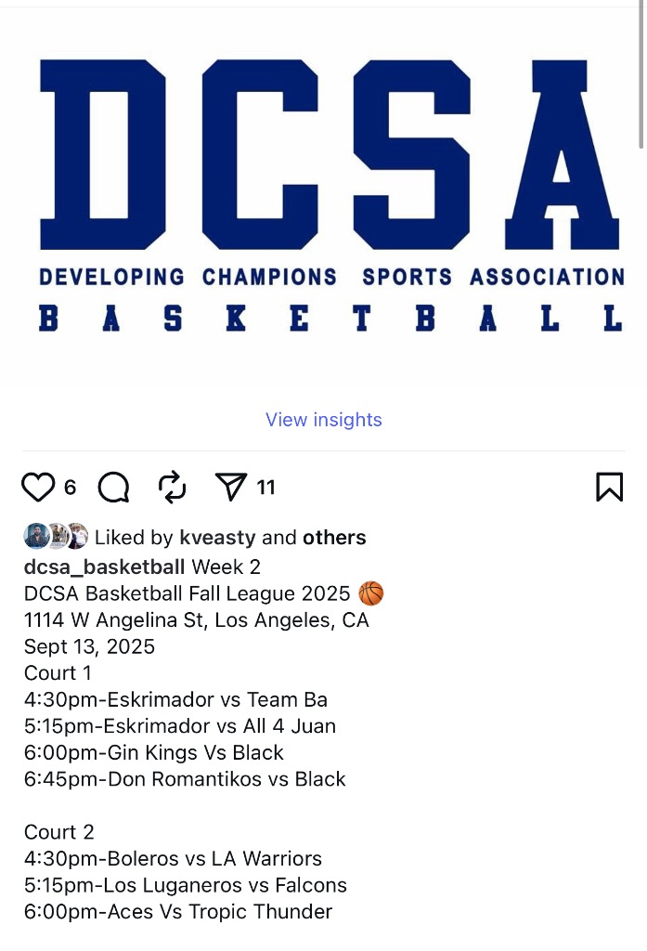Click the 6:45pm Don Romantikos vs Black line
The width and height of the screenshot is (647, 951).
[185, 779]
